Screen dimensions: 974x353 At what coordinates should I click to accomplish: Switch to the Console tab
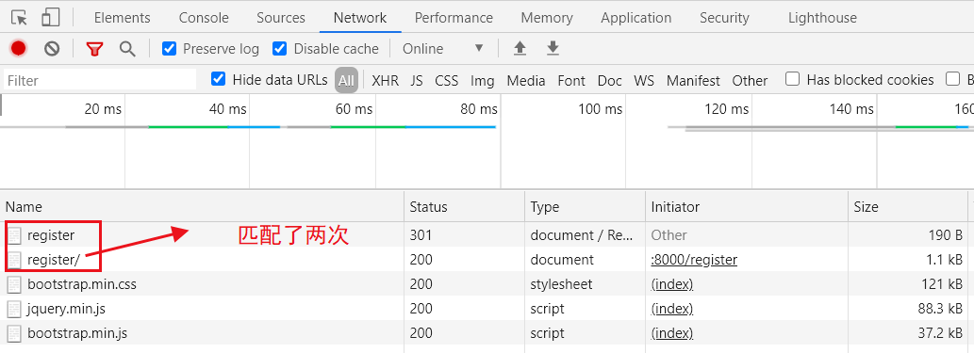pos(204,18)
